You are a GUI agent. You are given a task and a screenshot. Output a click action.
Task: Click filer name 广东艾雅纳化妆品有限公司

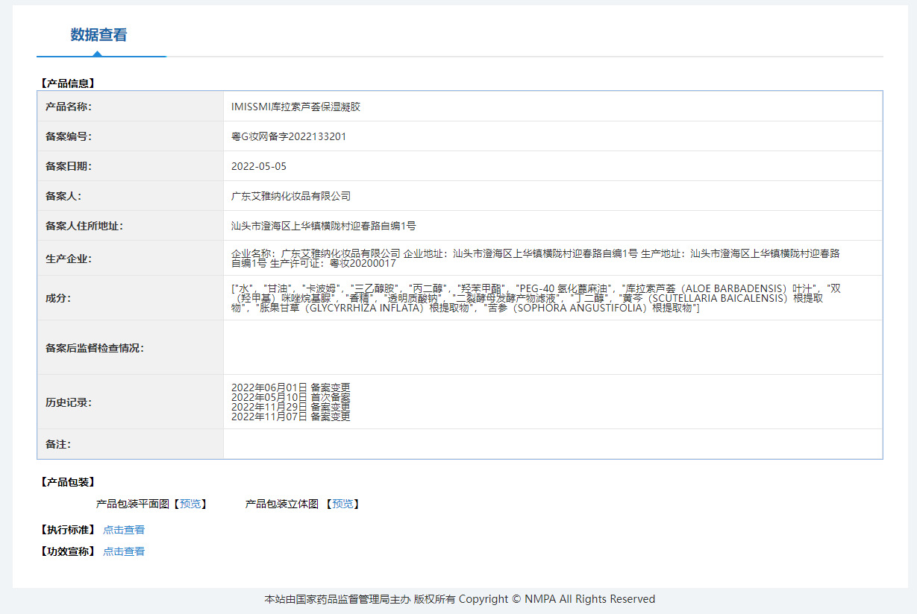(291, 196)
